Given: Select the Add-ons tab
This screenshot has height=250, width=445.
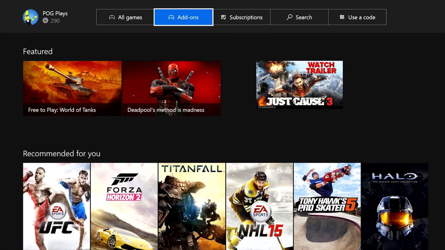Looking at the screenshot, I should coord(184,17).
